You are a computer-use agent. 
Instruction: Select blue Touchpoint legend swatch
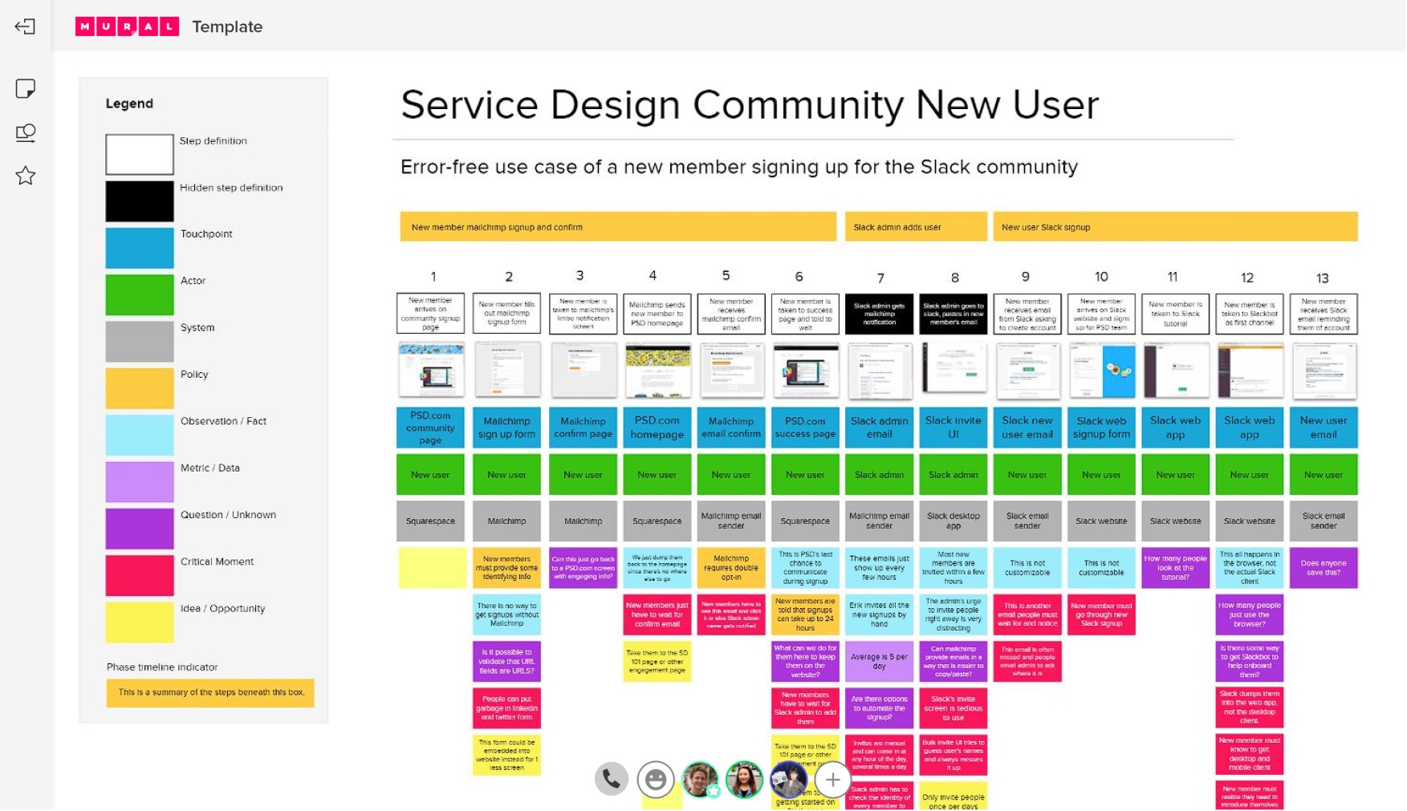point(140,248)
